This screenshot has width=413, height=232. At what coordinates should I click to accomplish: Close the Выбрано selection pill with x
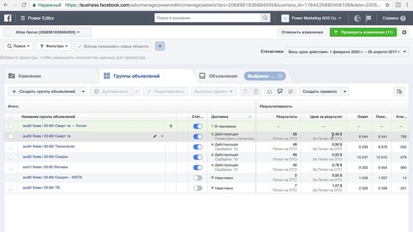pyautogui.click(x=280, y=76)
